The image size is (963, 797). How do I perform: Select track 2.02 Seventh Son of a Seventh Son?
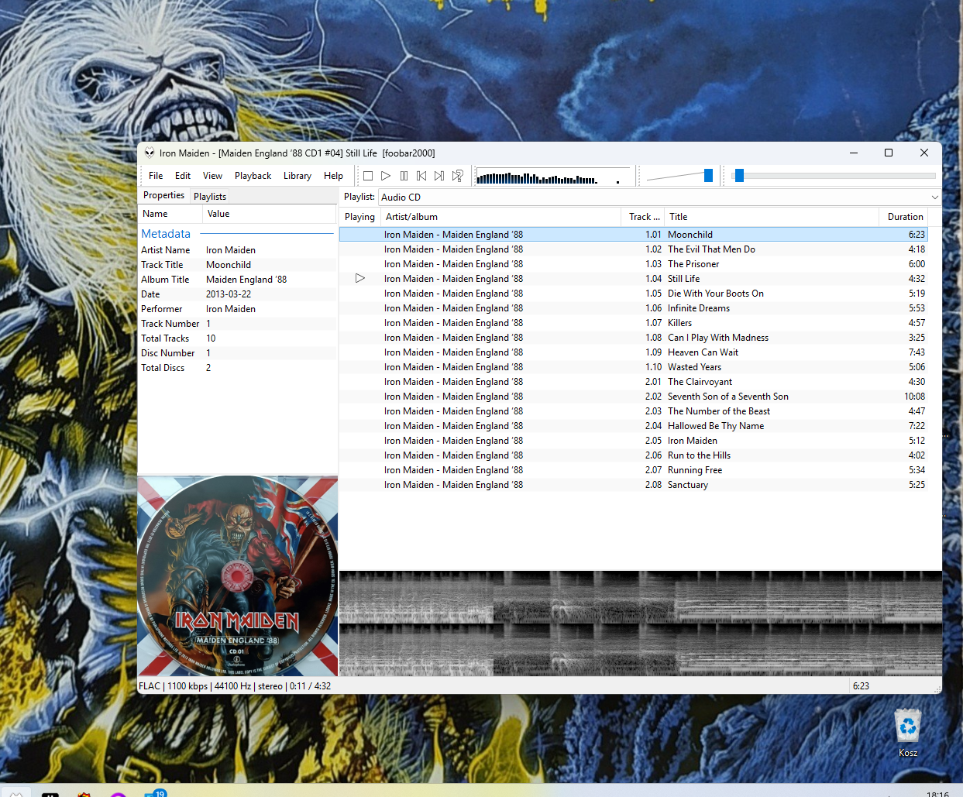coord(634,397)
